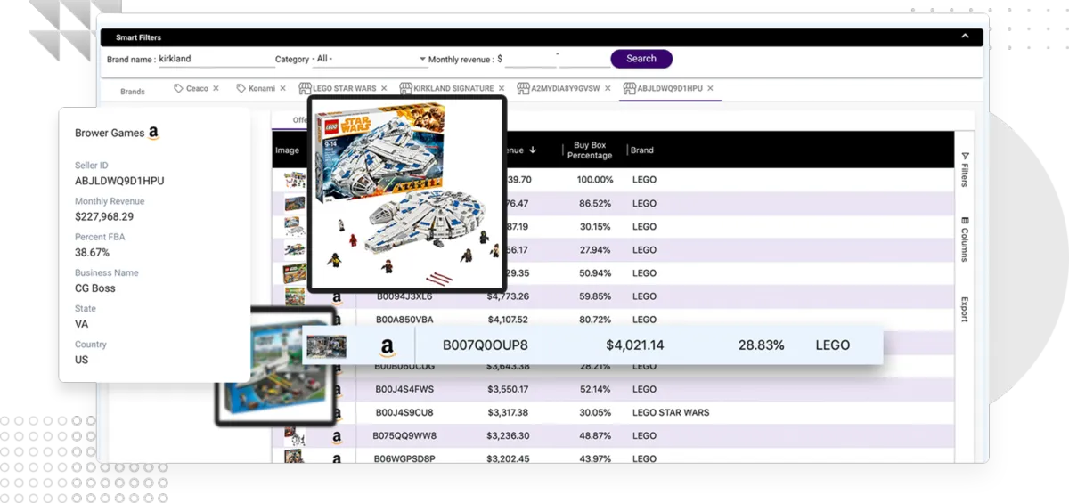Click the Search button
Viewport: 1069px width, 503px height.
(x=641, y=59)
